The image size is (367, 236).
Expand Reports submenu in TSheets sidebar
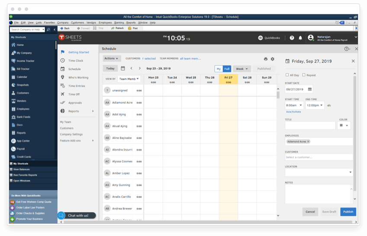tap(93, 111)
